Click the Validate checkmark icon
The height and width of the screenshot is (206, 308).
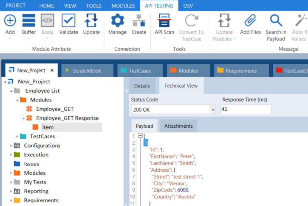68,21
